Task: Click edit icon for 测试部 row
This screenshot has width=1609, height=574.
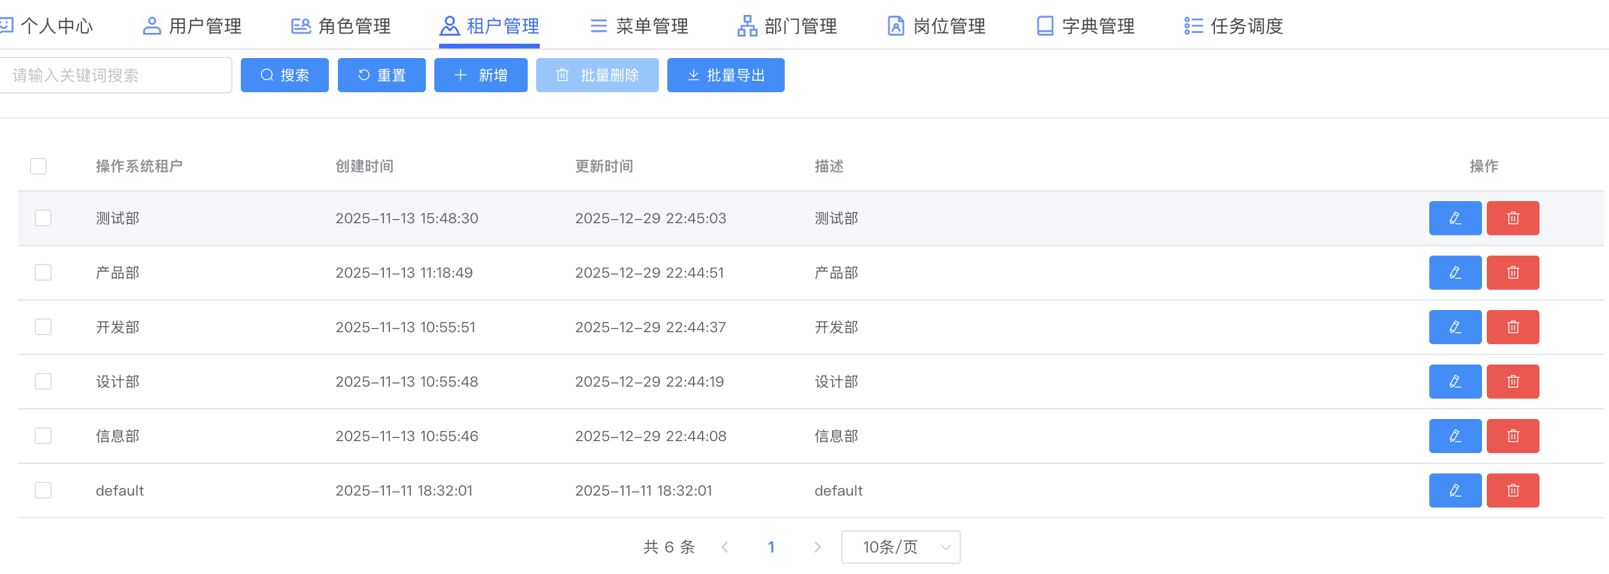Action: 1454,218
